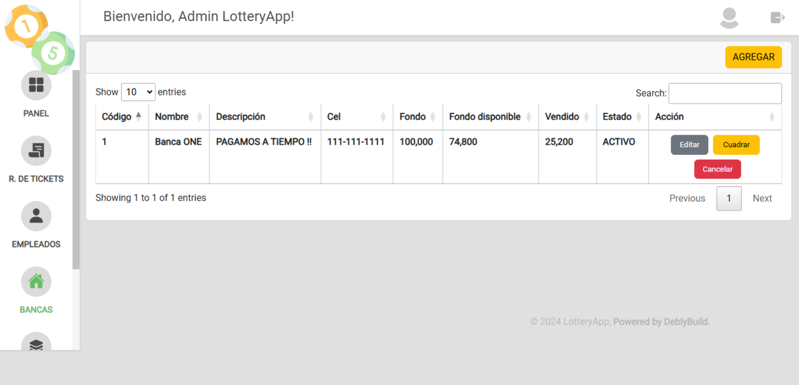Open the EMPLEADOS section icon
The width and height of the screenshot is (799, 385).
click(36, 216)
